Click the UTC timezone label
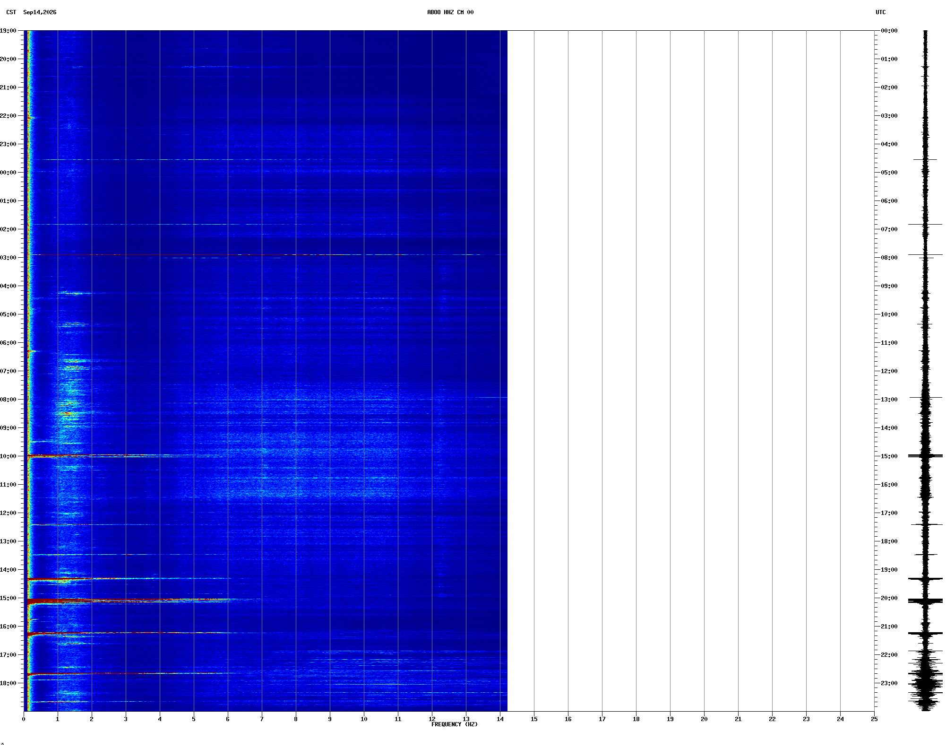 tap(881, 12)
